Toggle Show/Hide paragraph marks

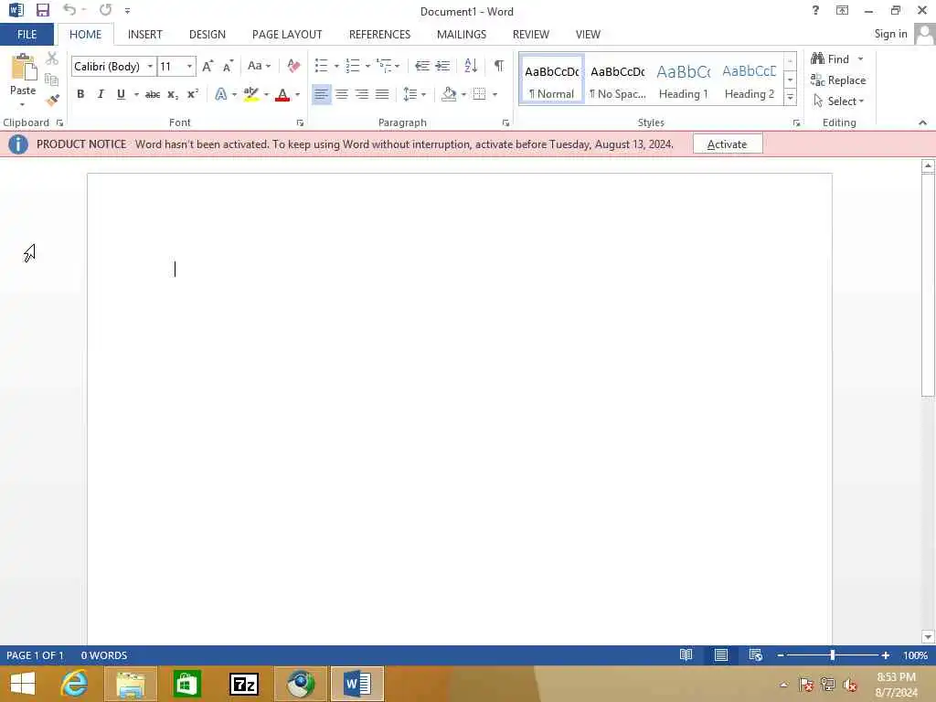click(x=498, y=66)
